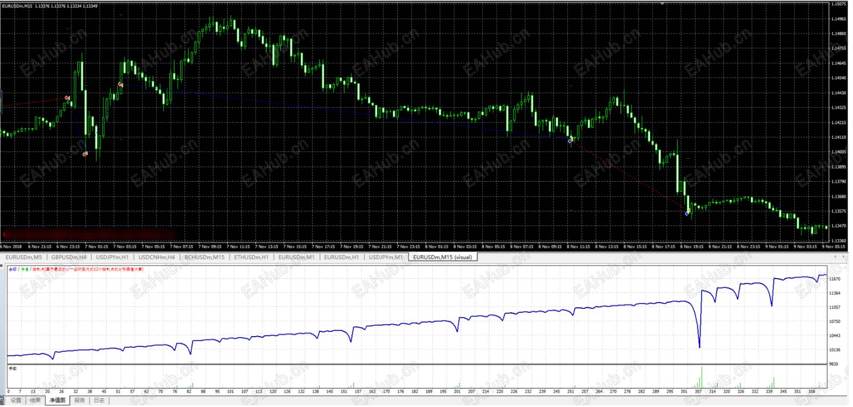
Task: Click the 1.13360 price on the scale
Action: 838,241
